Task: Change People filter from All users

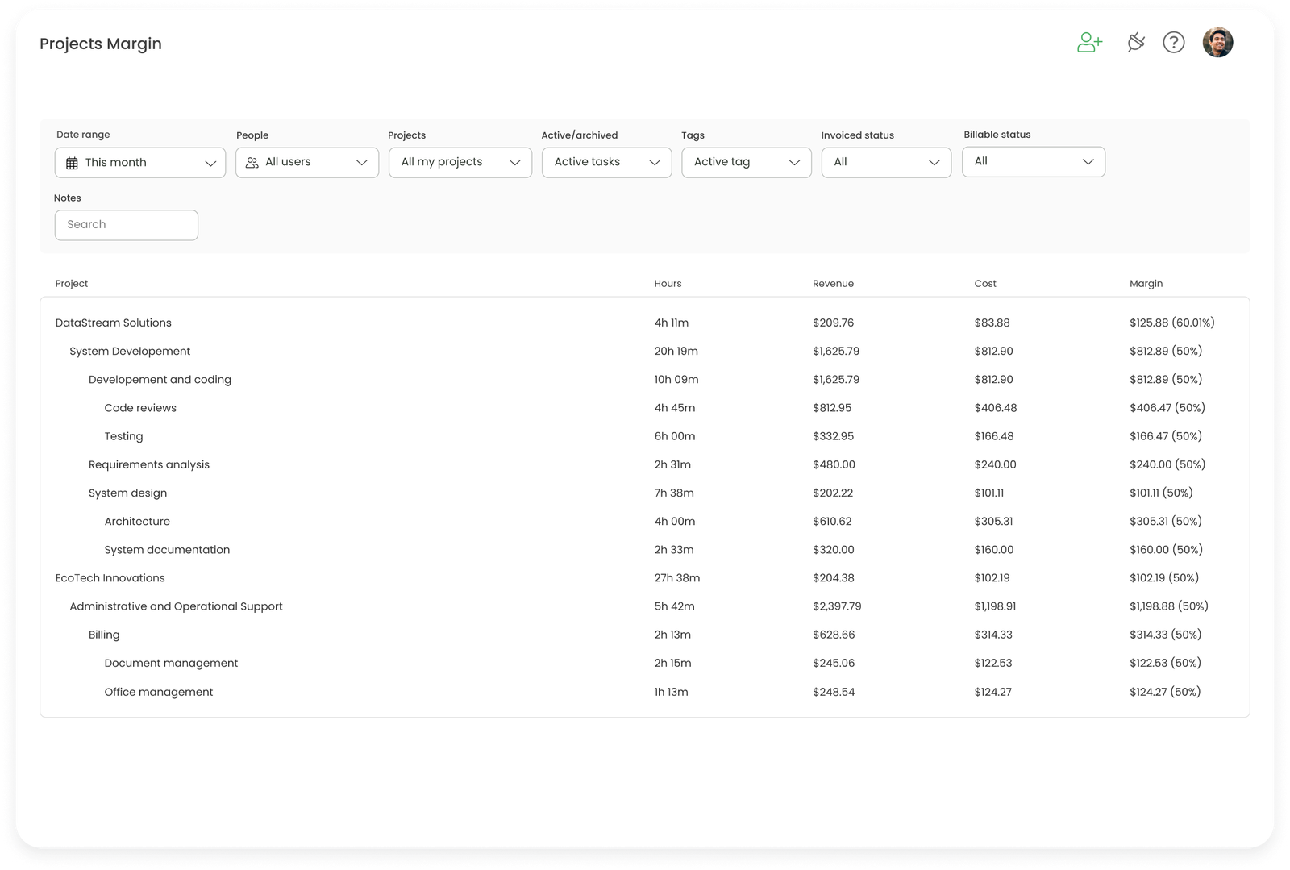Action: [306, 162]
